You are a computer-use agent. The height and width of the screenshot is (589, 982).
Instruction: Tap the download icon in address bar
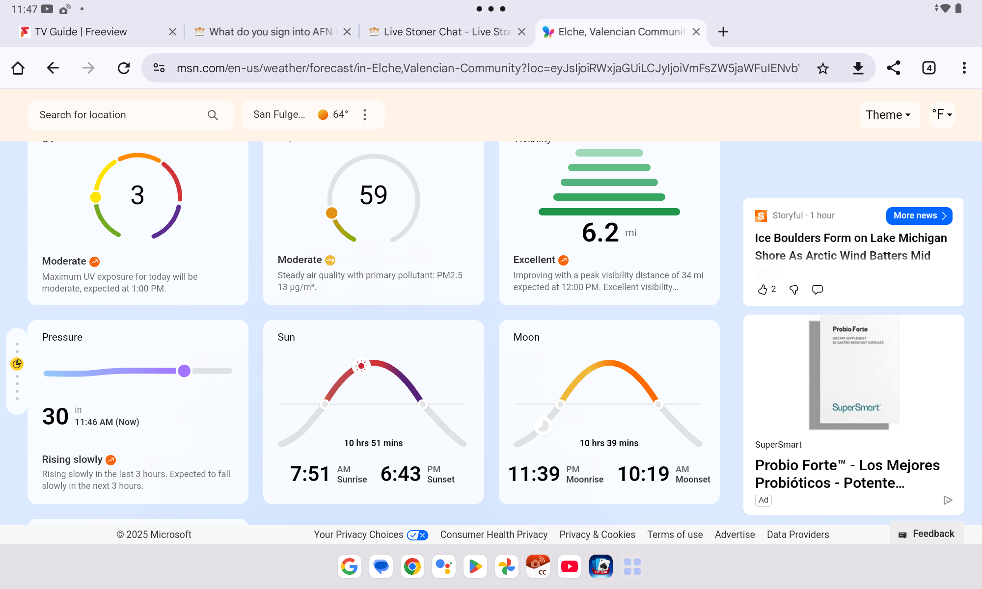858,68
